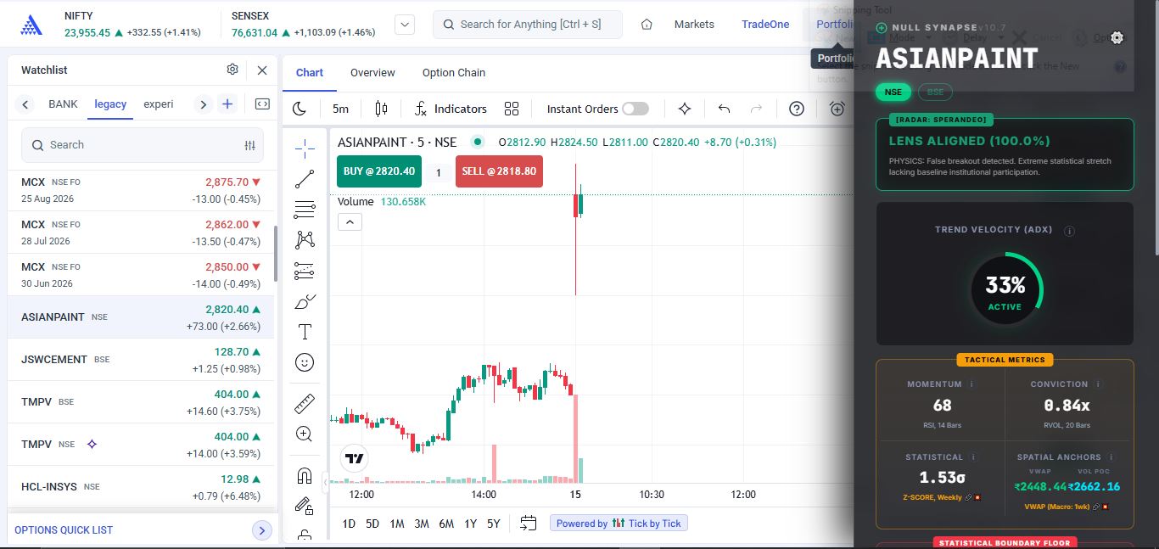1159x549 pixels.
Task: Open Markets in top navigation
Action: [x=694, y=25]
